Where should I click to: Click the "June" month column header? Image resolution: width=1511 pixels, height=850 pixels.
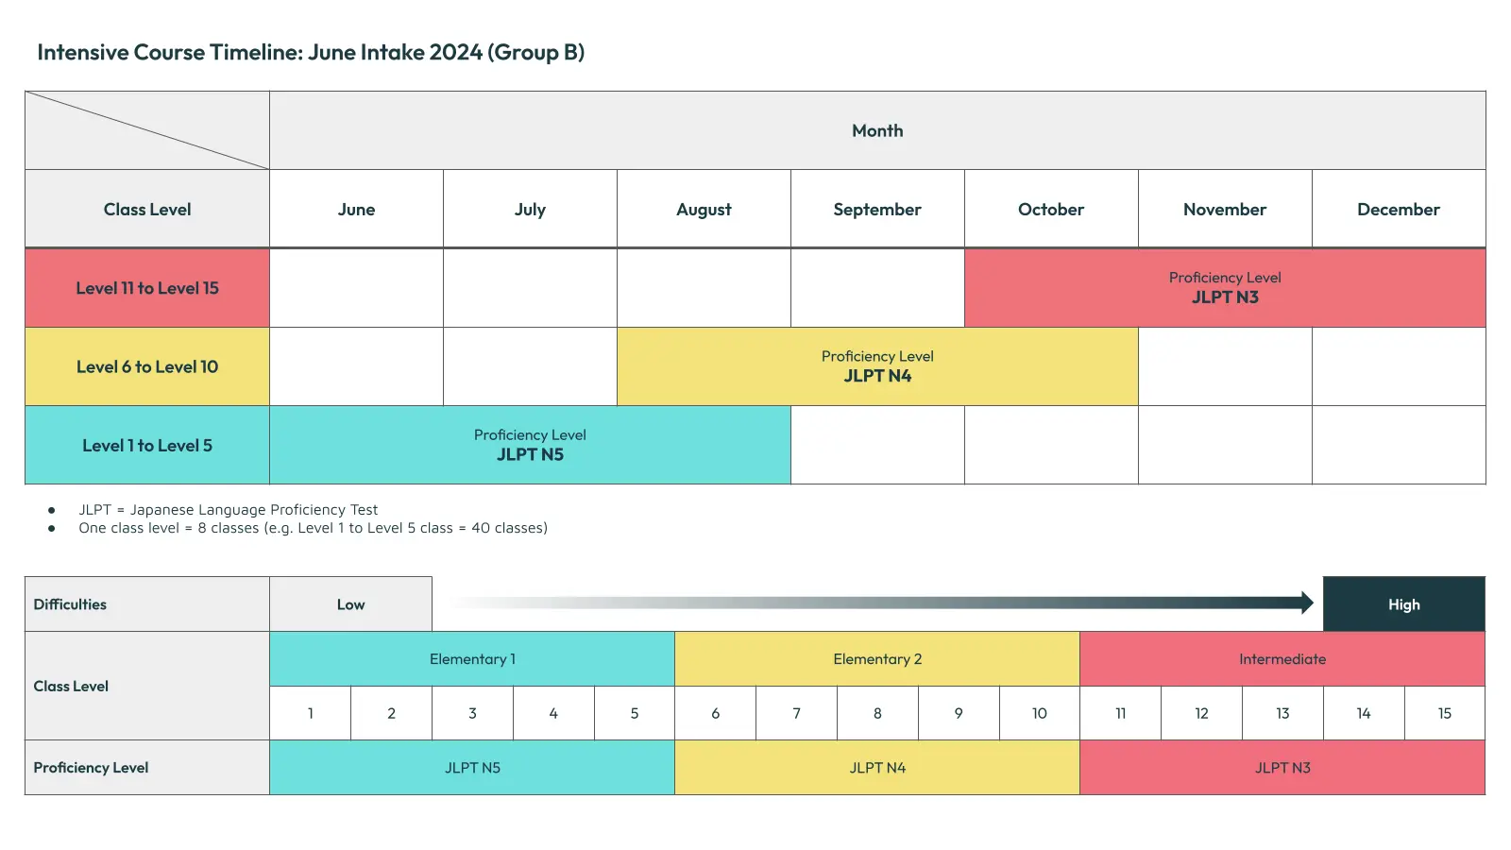[356, 210]
